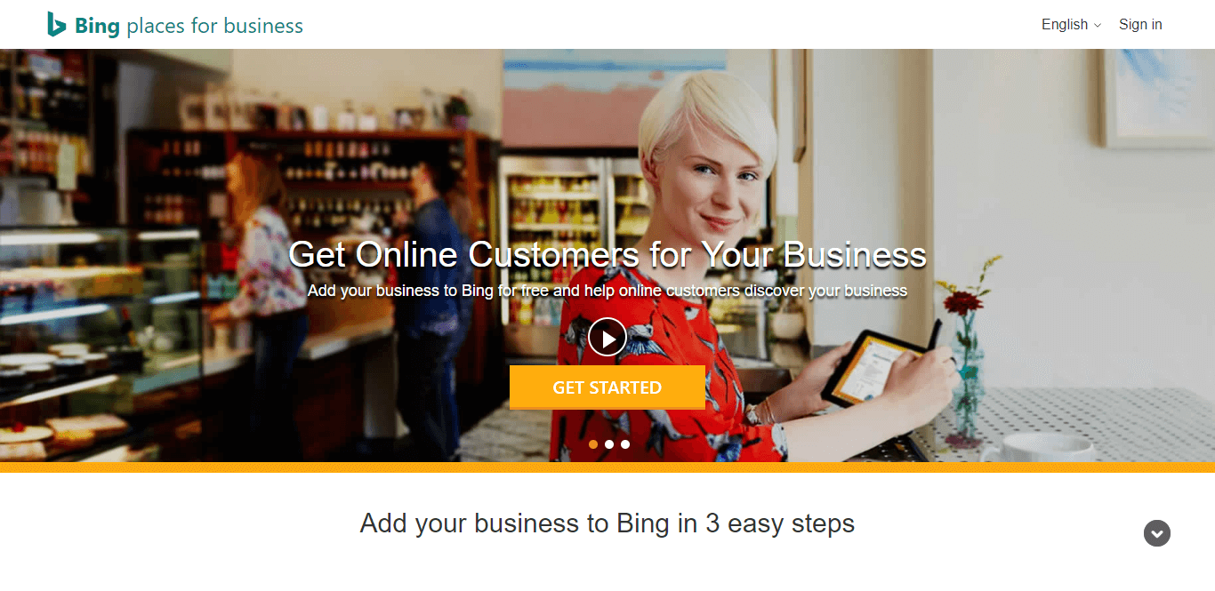
Task: Click the word "Bing" in the header logo
Action: pyautogui.click(x=98, y=27)
